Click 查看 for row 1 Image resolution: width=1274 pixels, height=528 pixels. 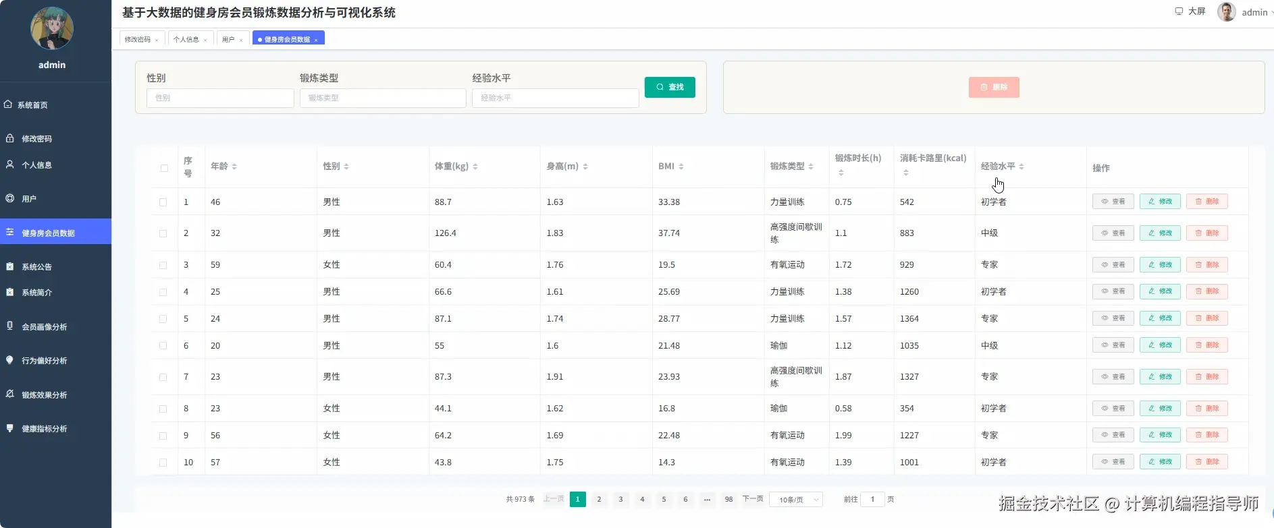tap(1113, 202)
